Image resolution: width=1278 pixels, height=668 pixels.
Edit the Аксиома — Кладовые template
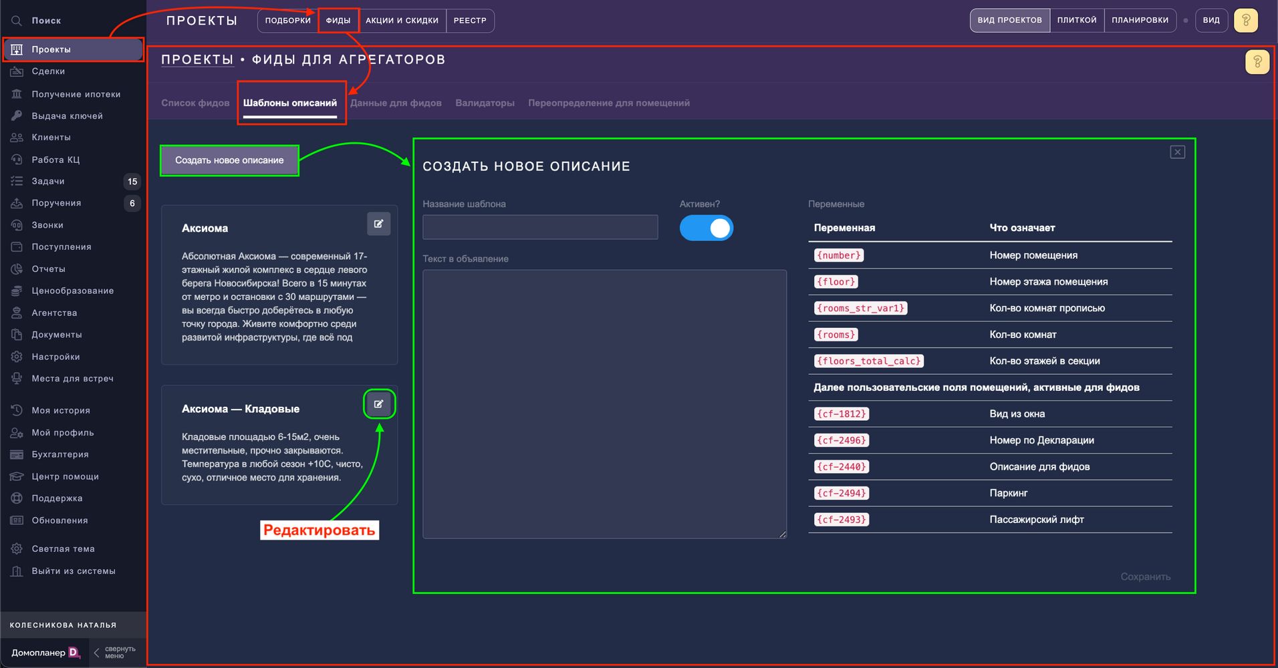click(379, 404)
